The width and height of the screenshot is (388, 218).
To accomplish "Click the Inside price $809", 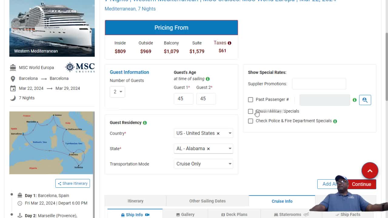I will (120, 51).
